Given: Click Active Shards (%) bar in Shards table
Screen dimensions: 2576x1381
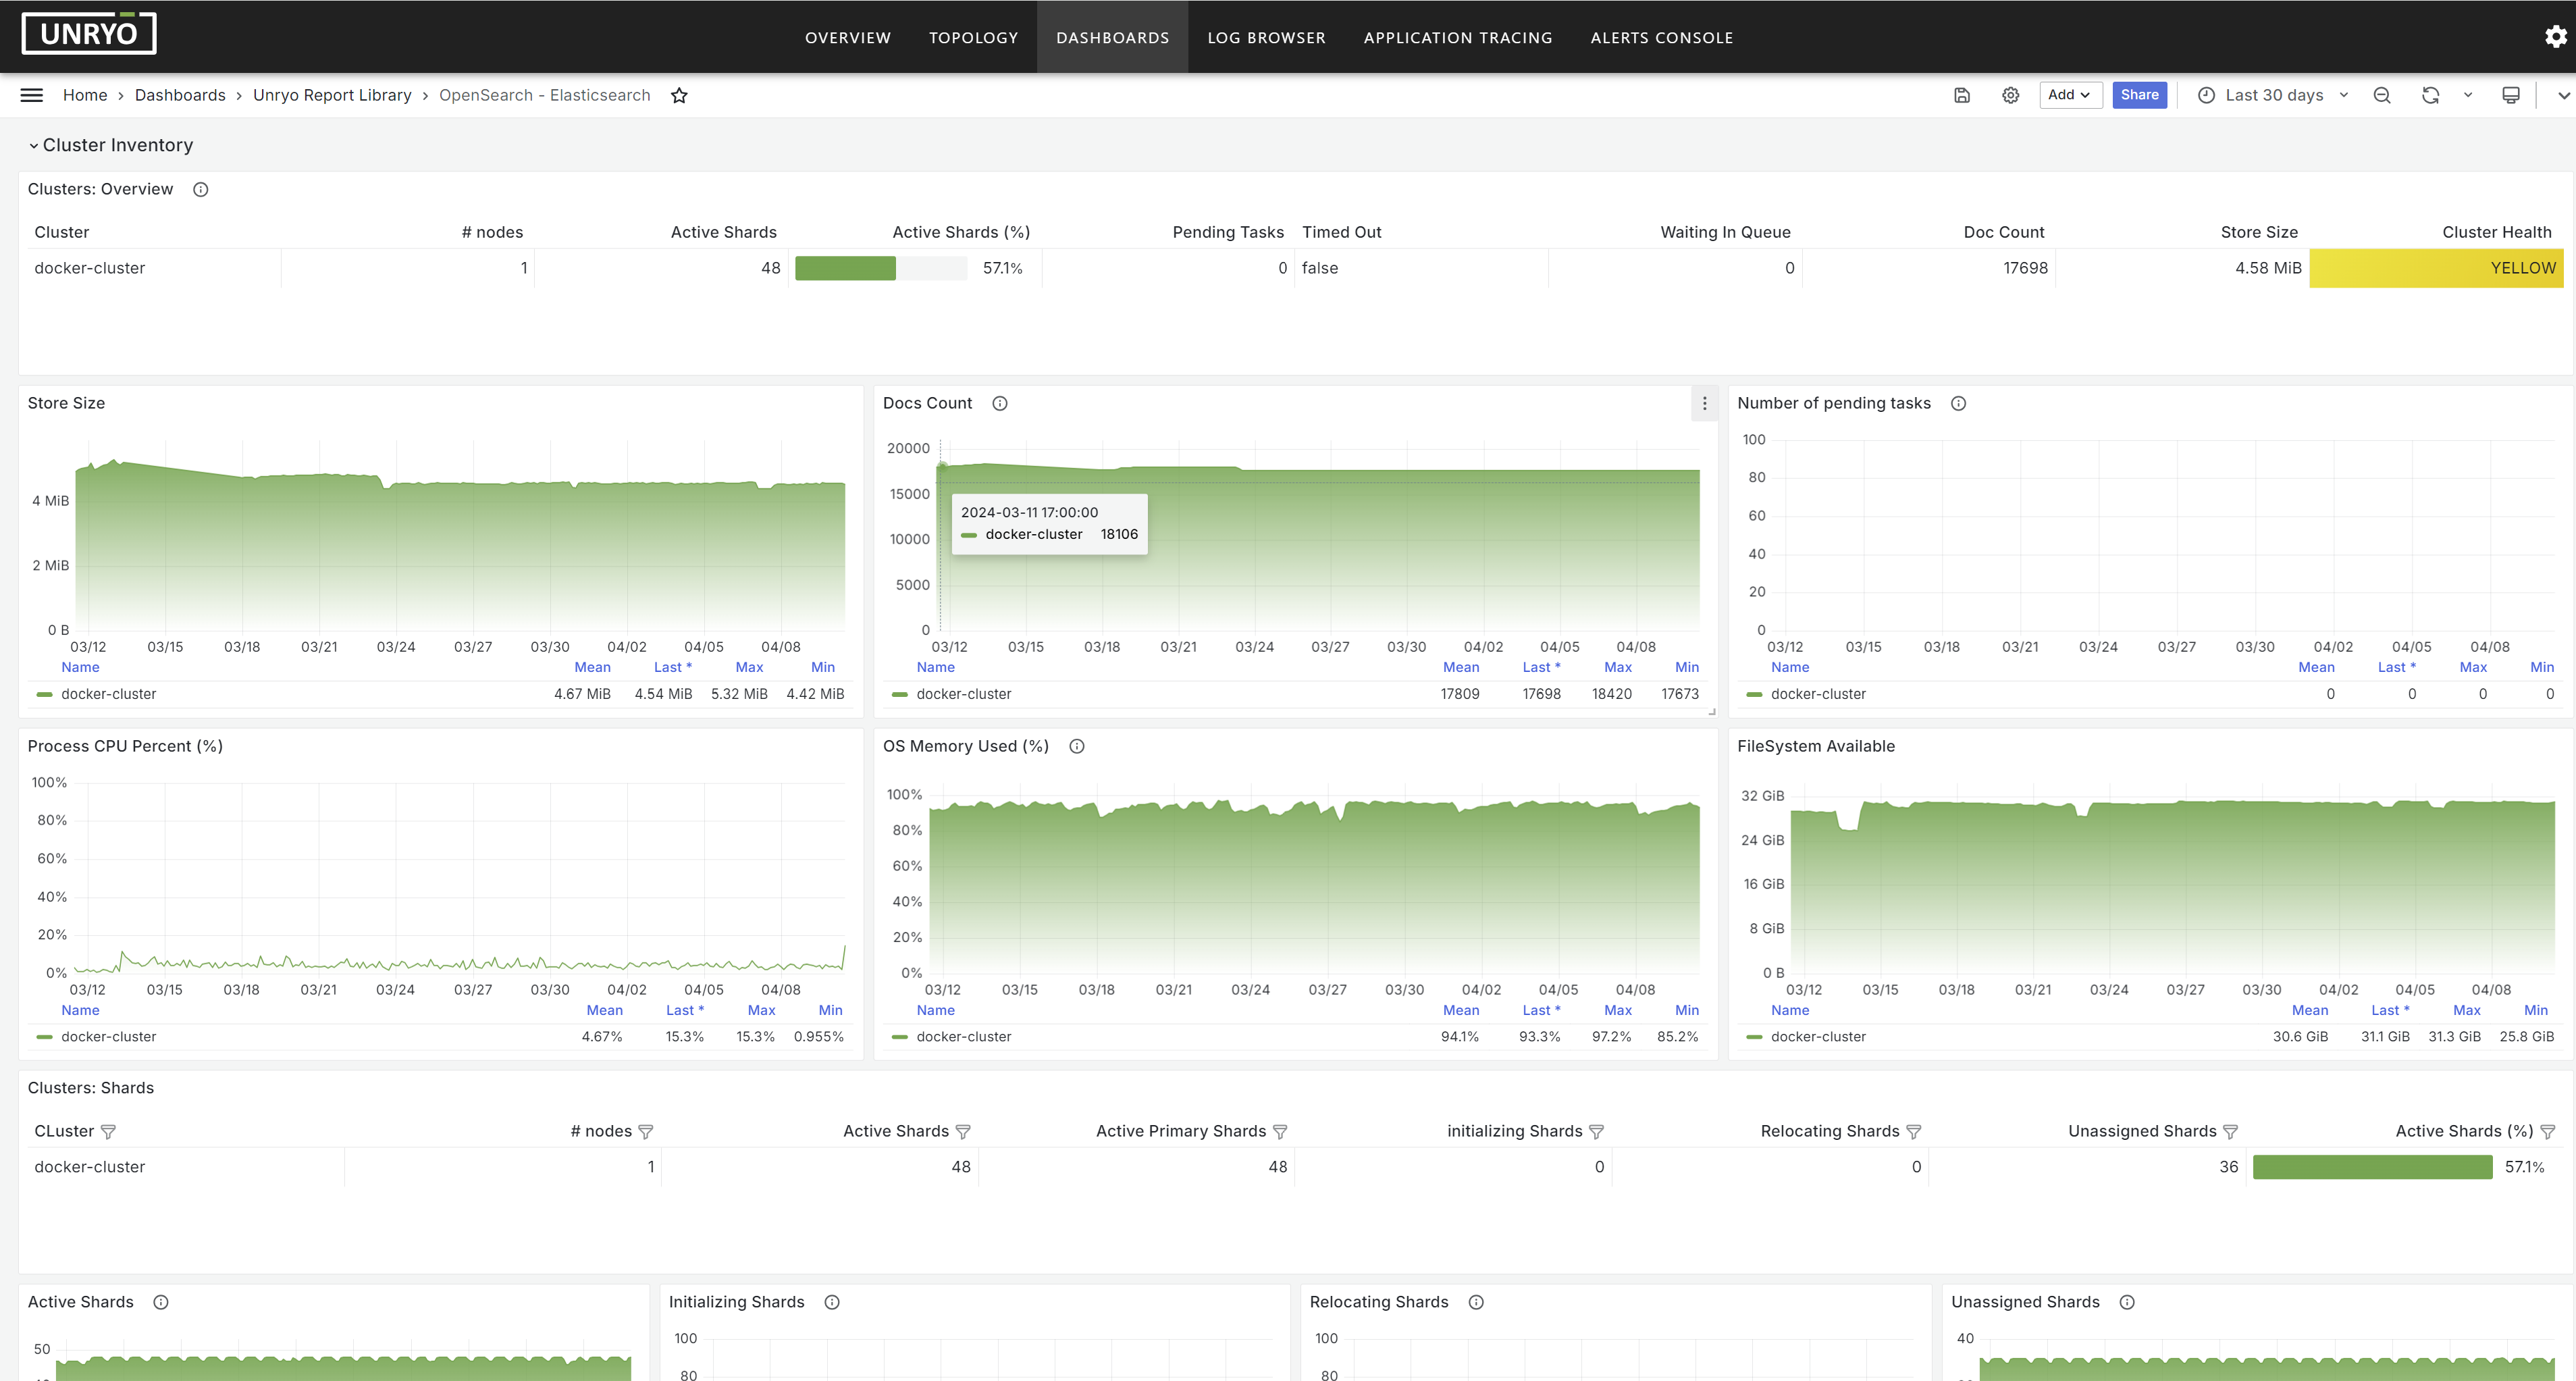Looking at the screenshot, I should (x=2372, y=1167).
